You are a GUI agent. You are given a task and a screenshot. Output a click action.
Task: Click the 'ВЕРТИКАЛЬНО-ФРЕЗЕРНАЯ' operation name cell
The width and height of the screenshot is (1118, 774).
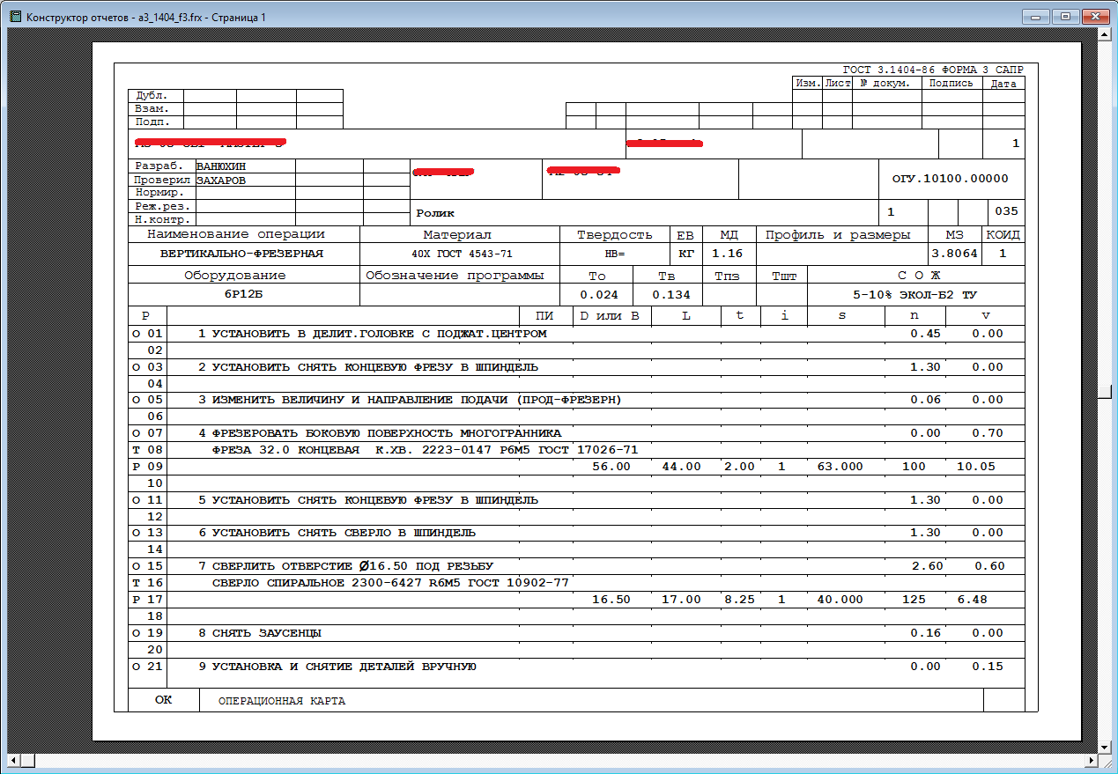point(241,254)
